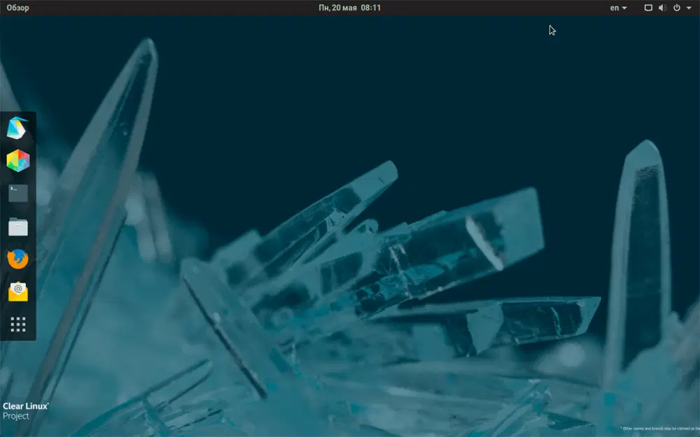Click the power icon in the top bar
This screenshot has height=437, width=700.
677,8
